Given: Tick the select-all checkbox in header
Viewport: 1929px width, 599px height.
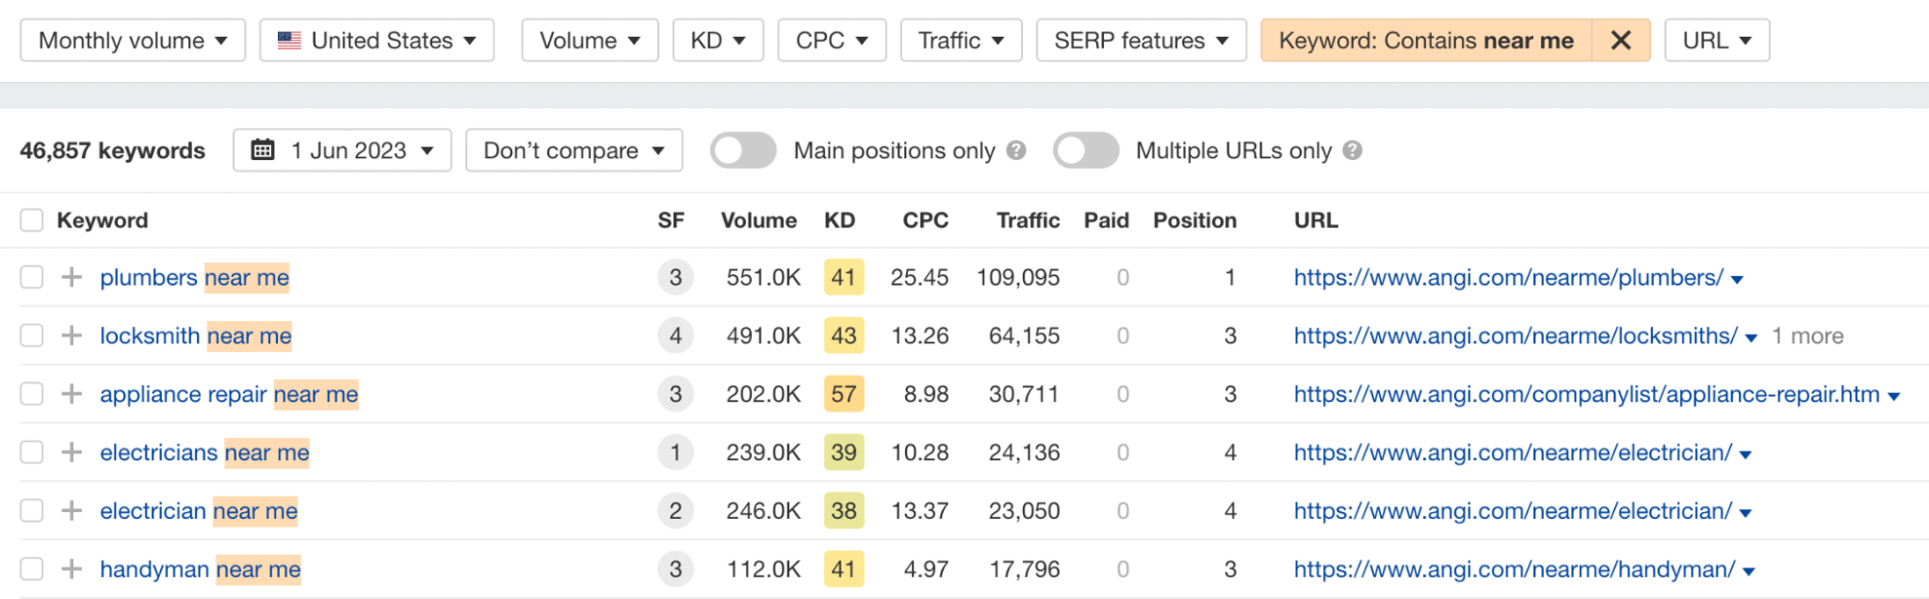Looking at the screenshot, I should 32,221.
